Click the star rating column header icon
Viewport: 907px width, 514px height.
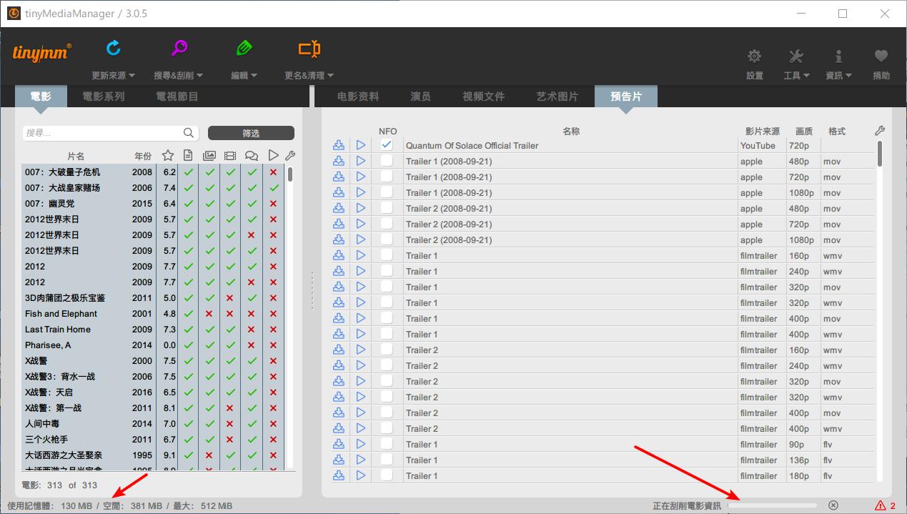(x=168, y=155)
